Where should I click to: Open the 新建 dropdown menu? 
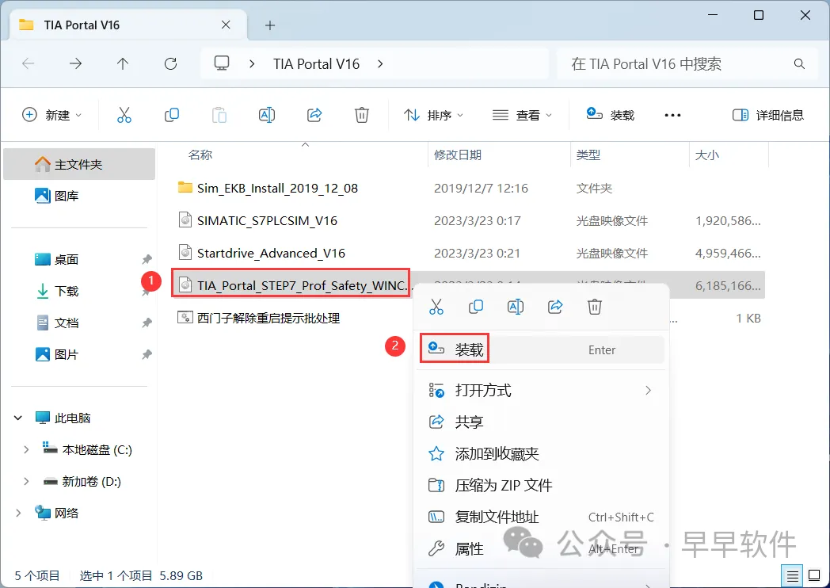[x=52, y=115]
